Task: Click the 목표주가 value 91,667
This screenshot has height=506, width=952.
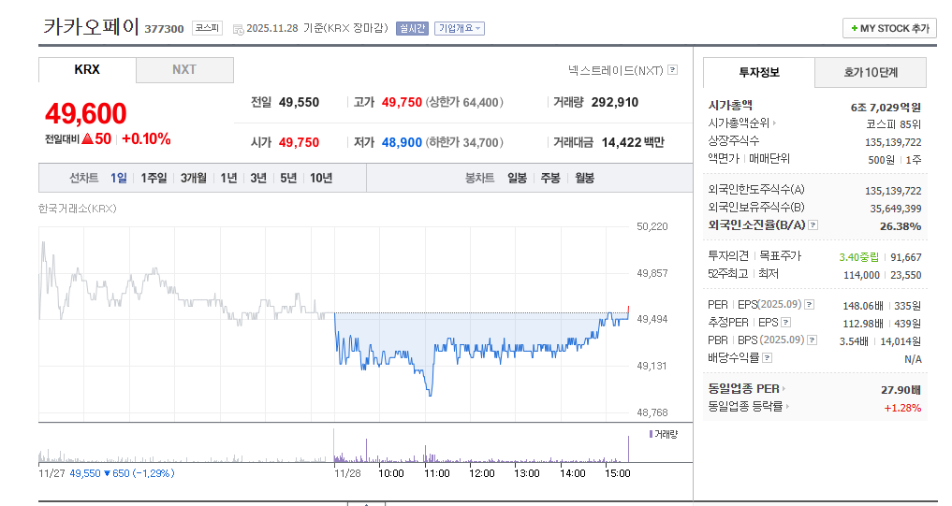Action: [x=906, y=257]
